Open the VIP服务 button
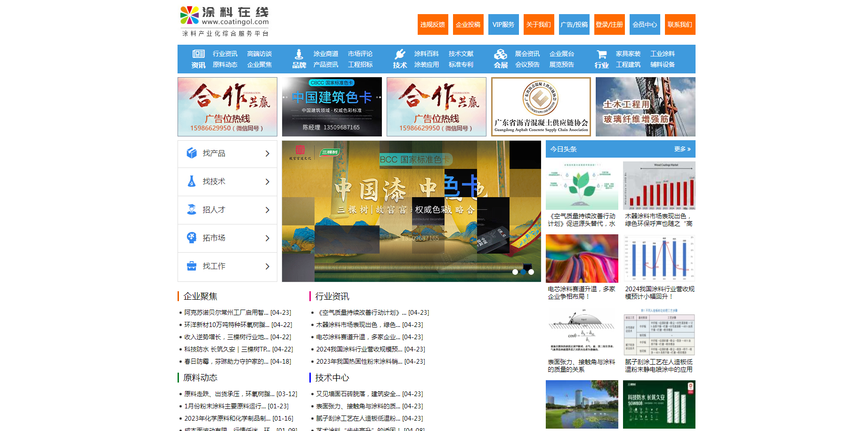Viewport: 850px width, 431px height. coord(503,24)
